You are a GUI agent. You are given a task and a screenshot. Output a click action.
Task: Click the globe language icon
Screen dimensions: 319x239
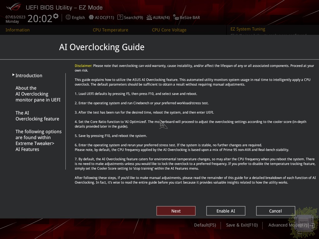tap(68, 17)
